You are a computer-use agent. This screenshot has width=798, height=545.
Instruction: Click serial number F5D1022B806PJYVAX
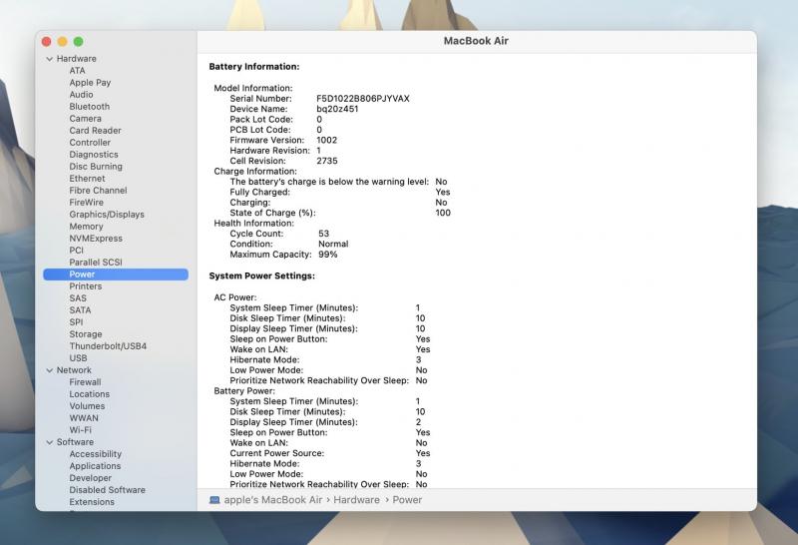(363, 99)
